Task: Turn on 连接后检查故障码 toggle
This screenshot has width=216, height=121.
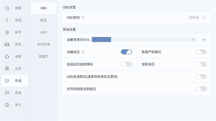Action: click(127, 64)
